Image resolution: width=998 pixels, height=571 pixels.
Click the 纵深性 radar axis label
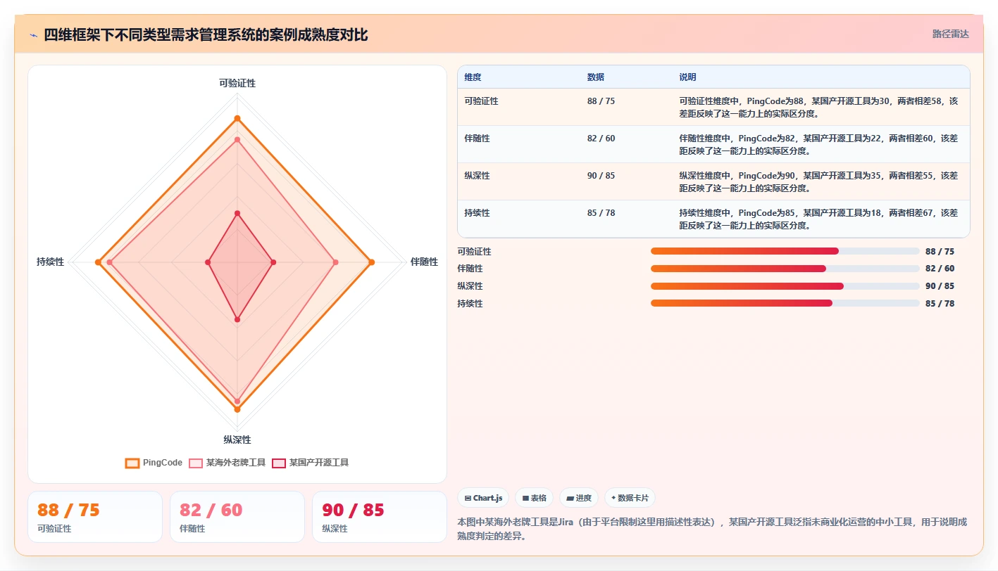237,440
